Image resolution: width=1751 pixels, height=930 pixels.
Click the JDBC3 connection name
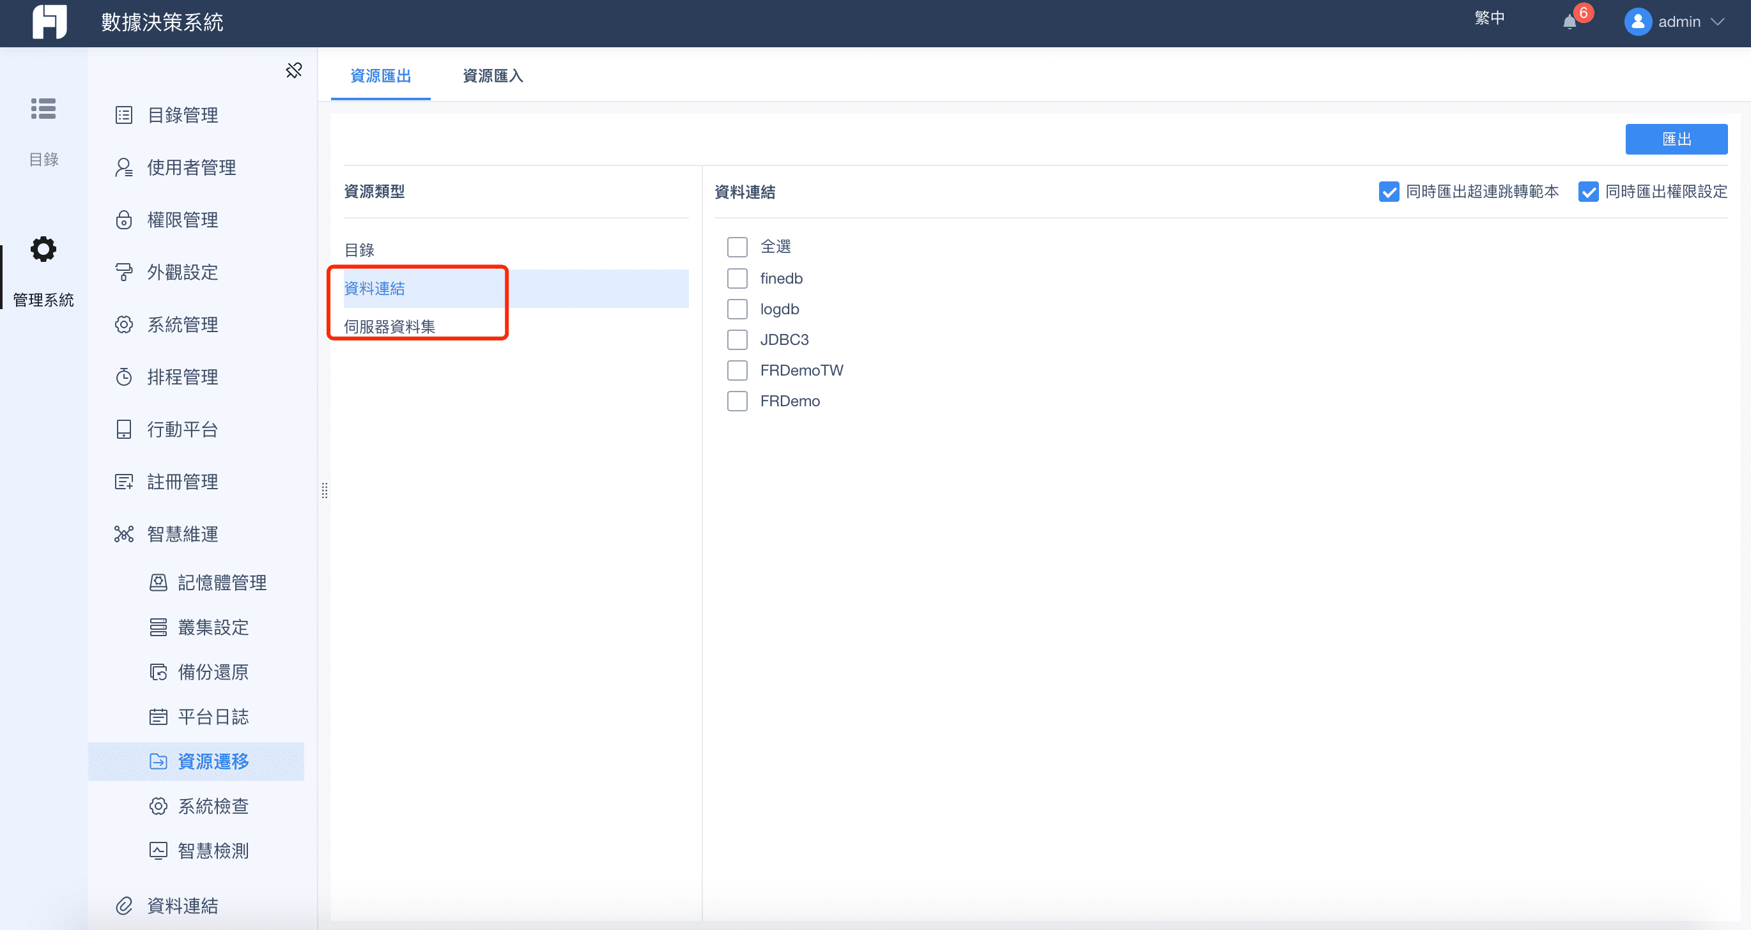(784, 339)
